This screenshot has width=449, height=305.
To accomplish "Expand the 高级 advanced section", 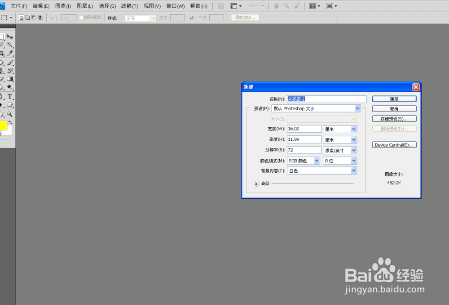I will tap(256, 184).
